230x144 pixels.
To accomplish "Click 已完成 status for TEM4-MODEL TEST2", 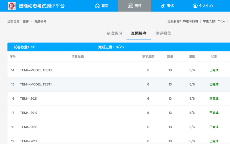I will click(x=214, y=70).
